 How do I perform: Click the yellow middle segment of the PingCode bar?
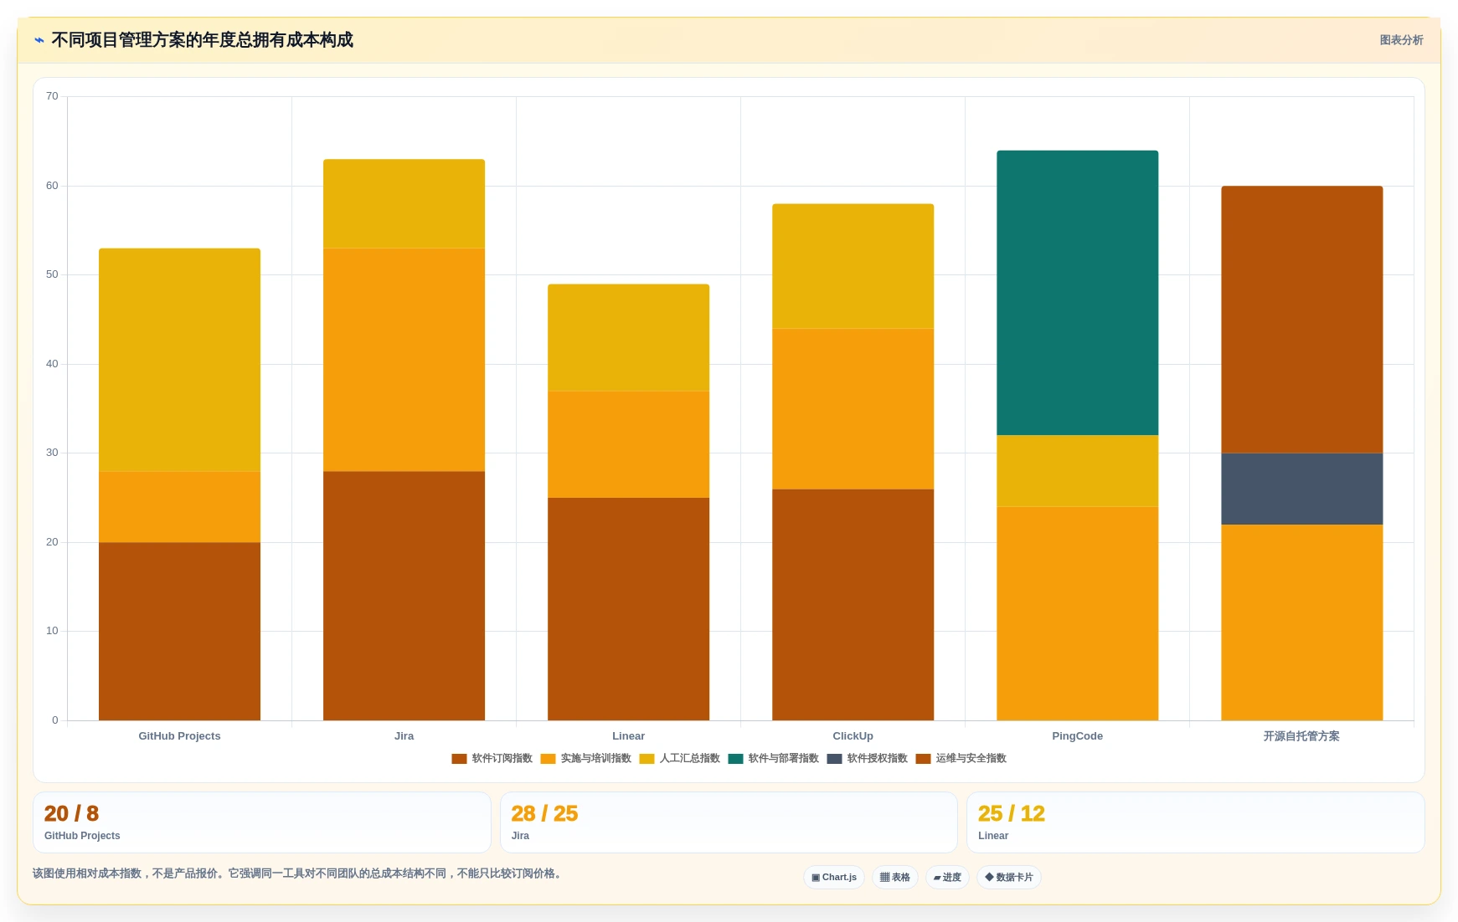point(1077,470)
